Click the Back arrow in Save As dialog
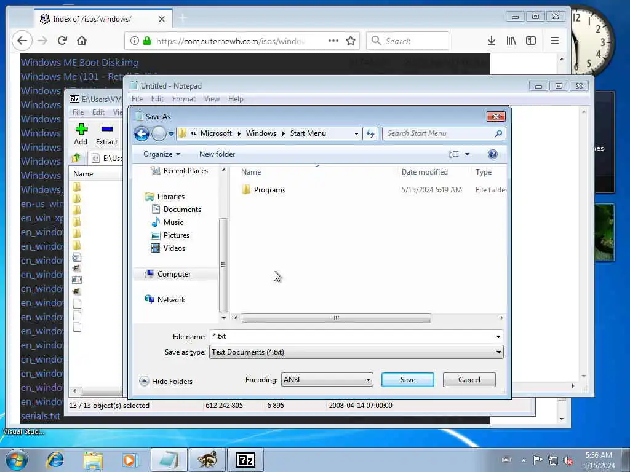 click(142, 133)
